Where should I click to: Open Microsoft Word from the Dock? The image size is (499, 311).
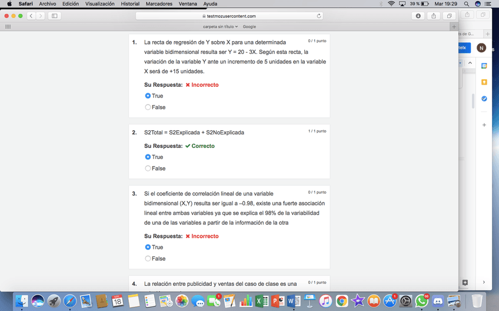pos(294,301)
